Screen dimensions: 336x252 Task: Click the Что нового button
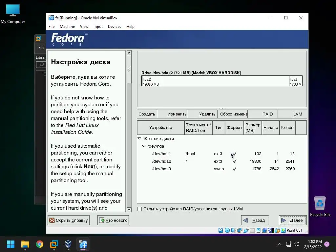point(113,220)
